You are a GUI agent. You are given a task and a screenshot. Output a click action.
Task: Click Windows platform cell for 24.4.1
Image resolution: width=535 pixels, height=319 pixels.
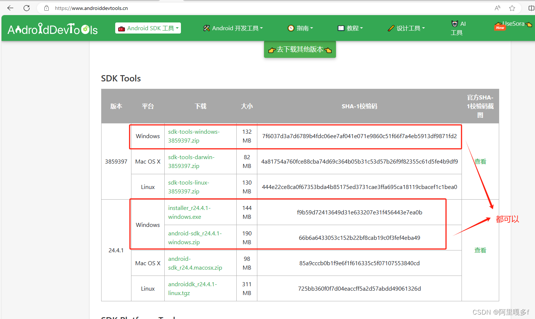tap(148, 225)
